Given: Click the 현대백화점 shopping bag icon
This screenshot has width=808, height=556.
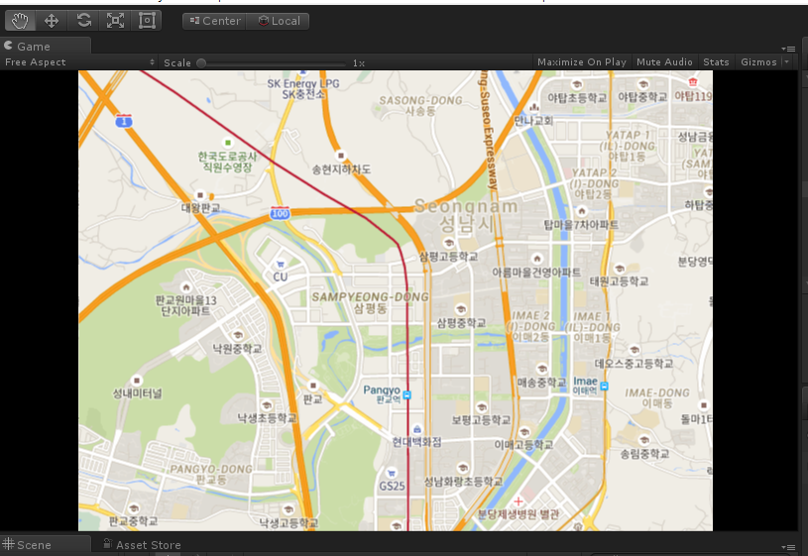Looking at the screenshot, I should (x=417, y=429).
